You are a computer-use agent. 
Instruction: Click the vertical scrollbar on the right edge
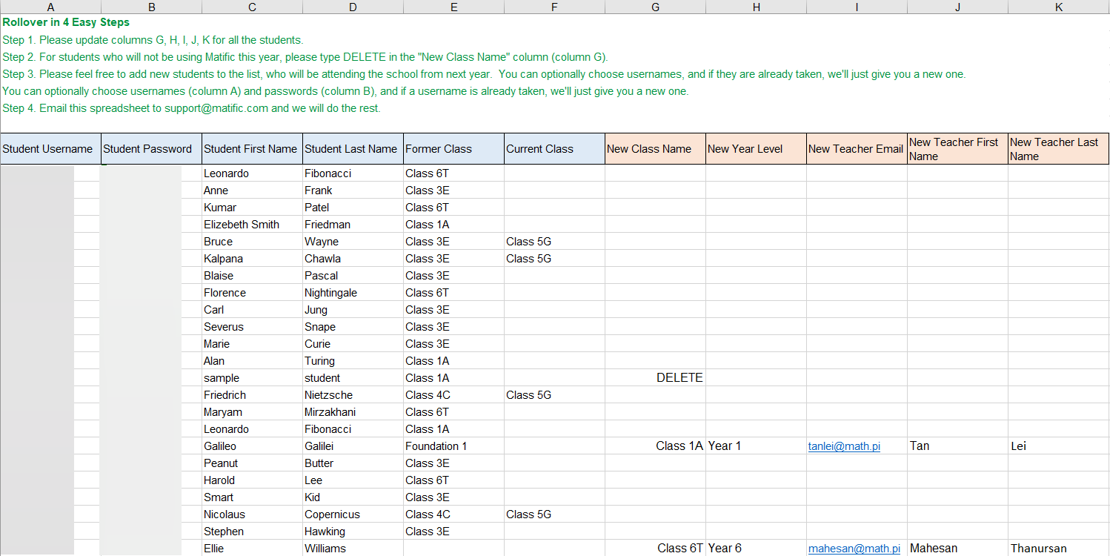pyautogui.click(x=1106, y=297)
